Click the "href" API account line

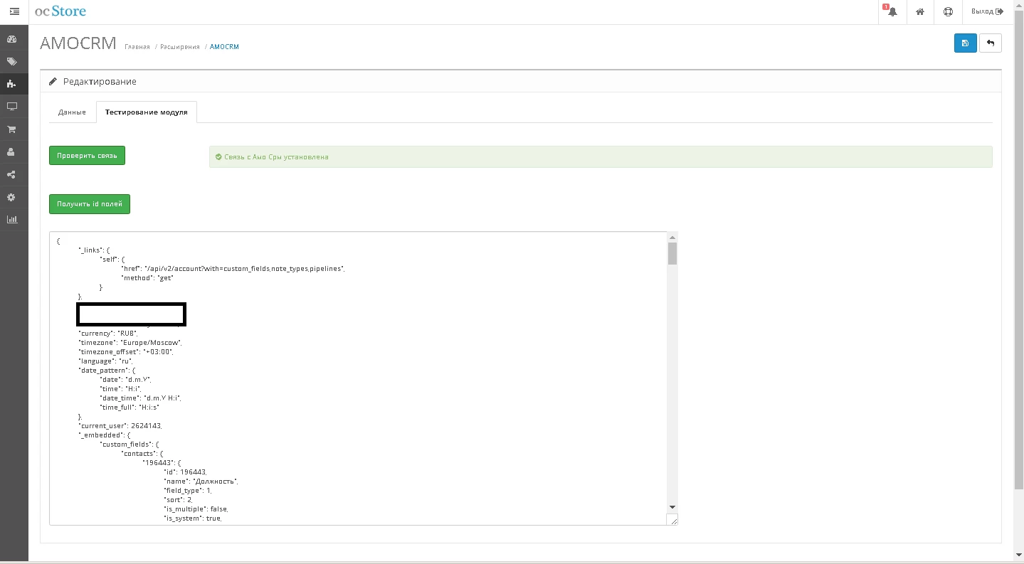click(233, 268)
